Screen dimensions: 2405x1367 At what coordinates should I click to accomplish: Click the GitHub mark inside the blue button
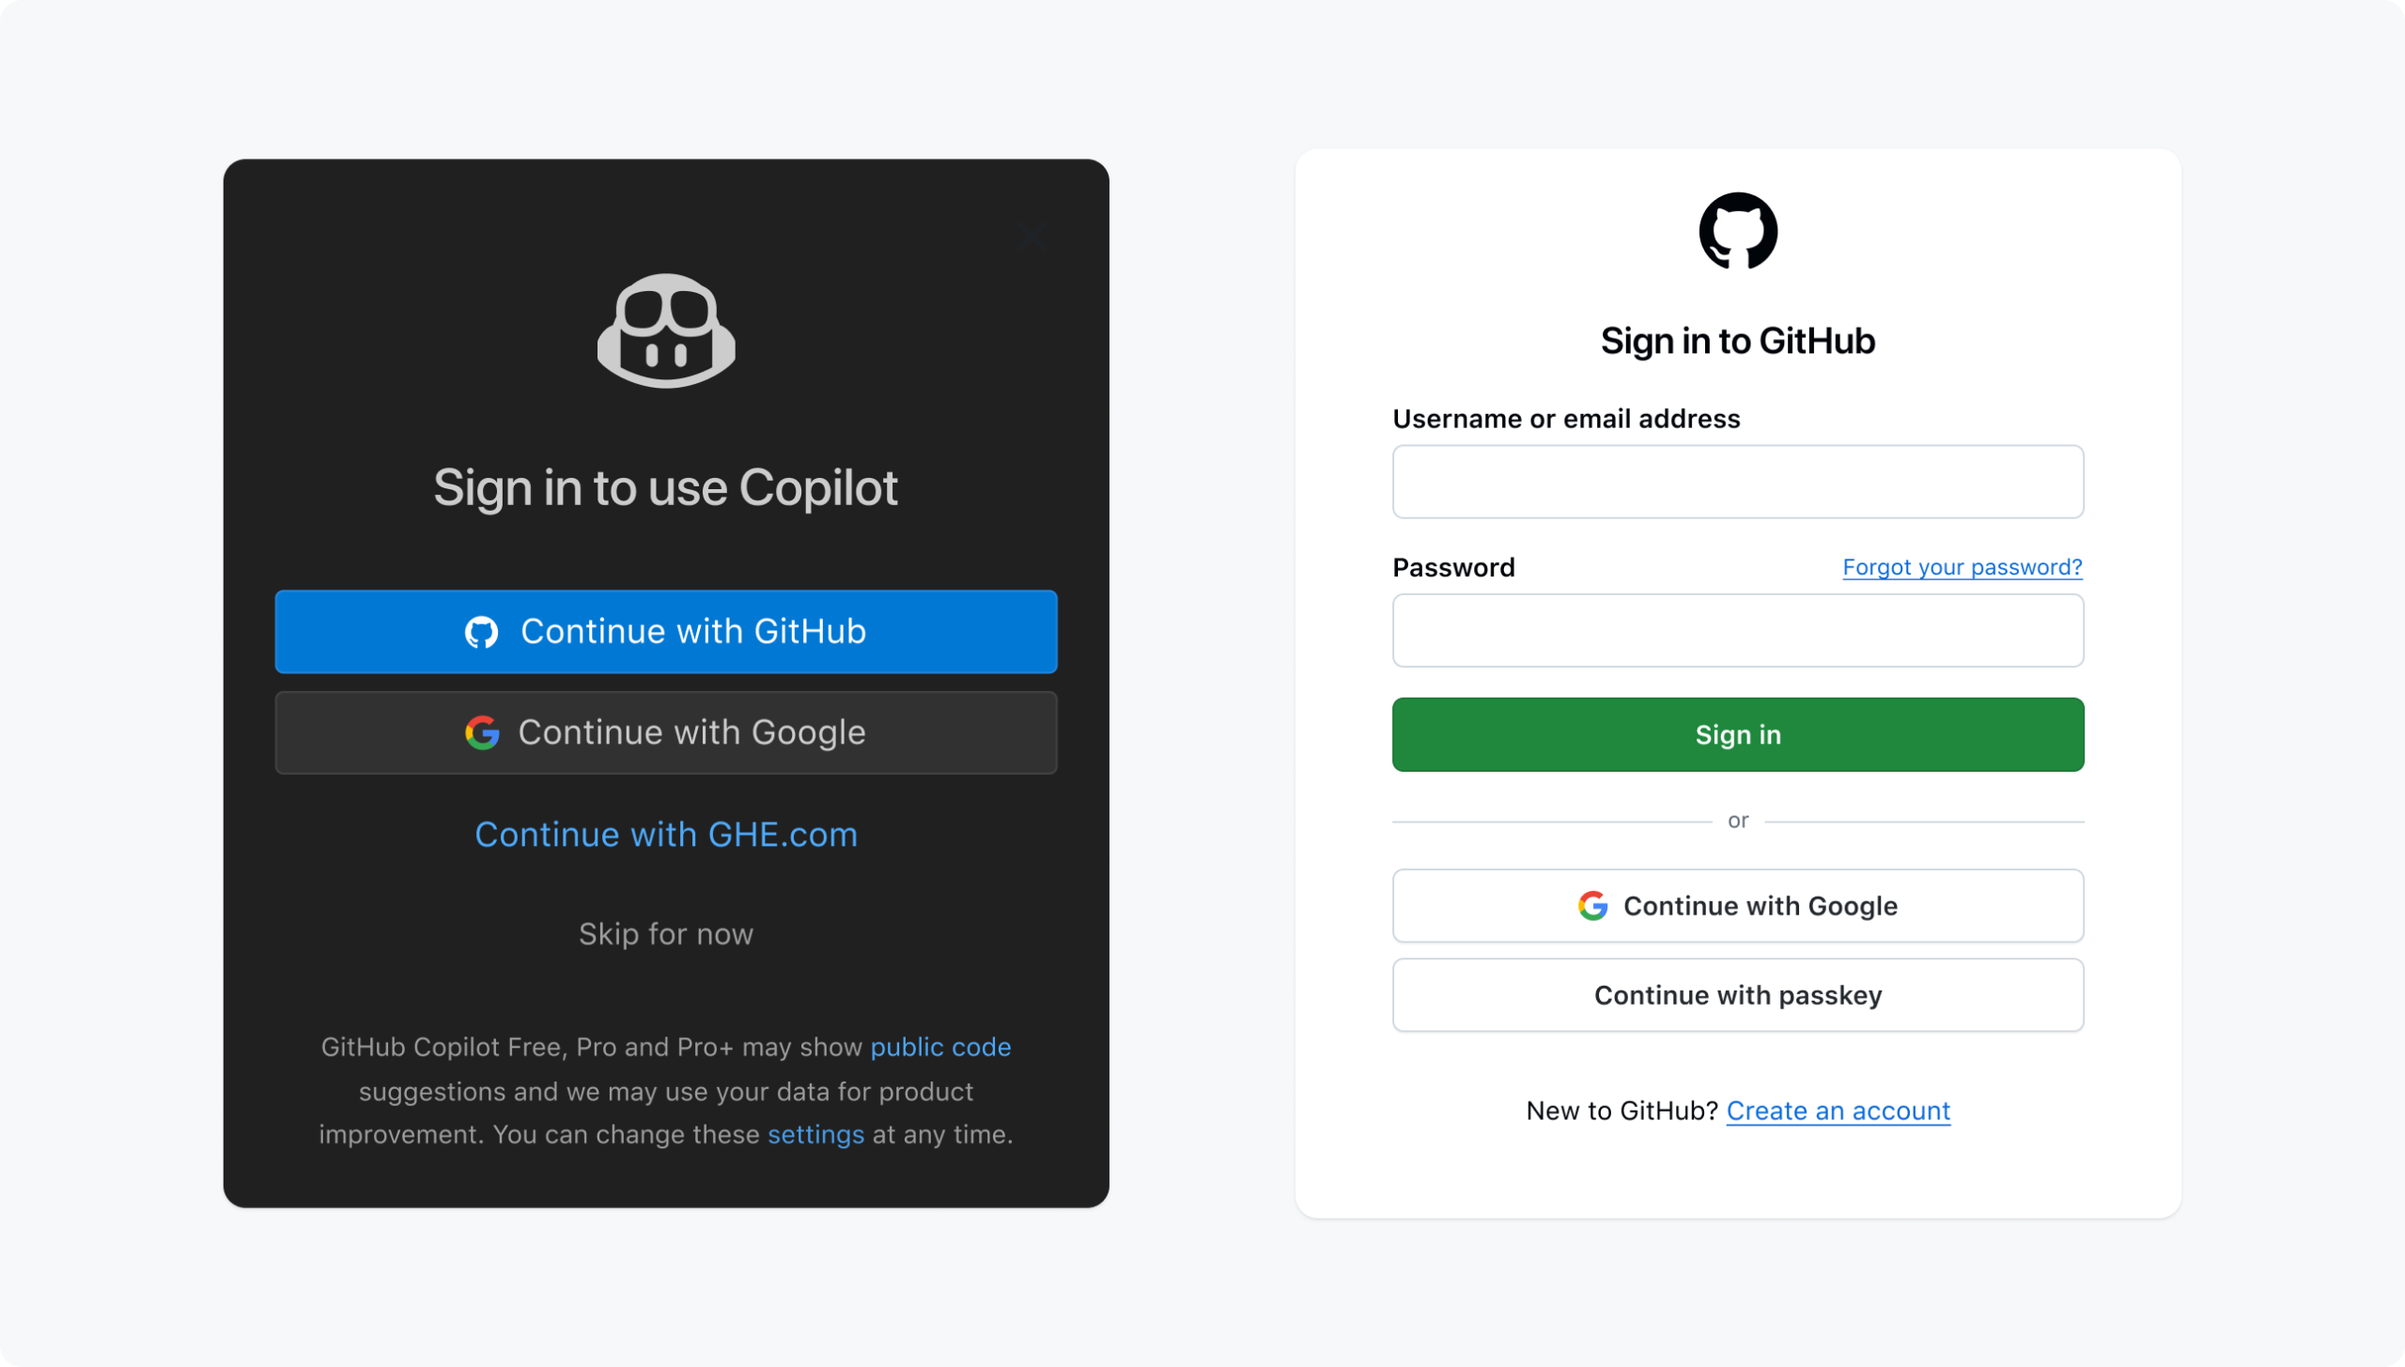point(481,632)
